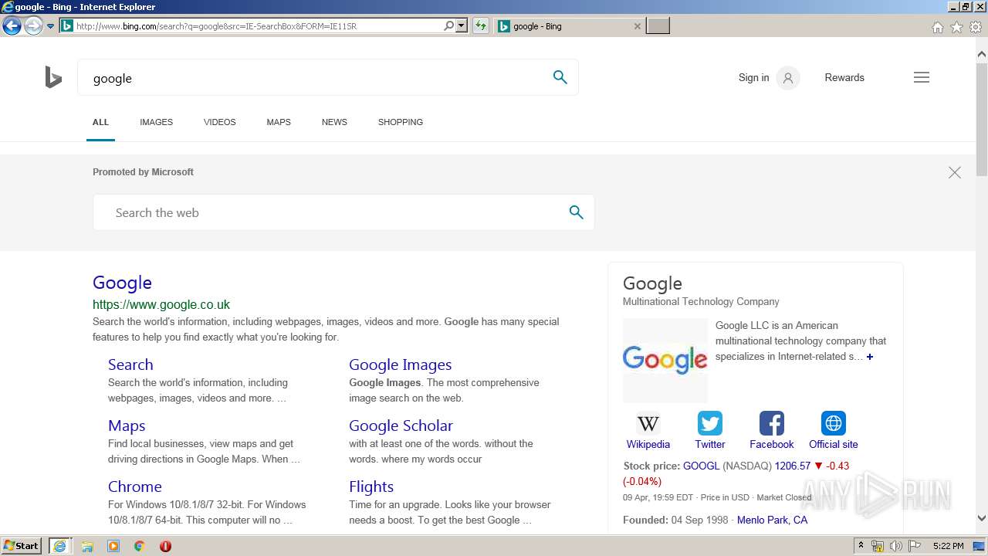Screen dimensions: 988x556
Task: Open the recent pages dropdown arrow
Action: click(51, 26)
